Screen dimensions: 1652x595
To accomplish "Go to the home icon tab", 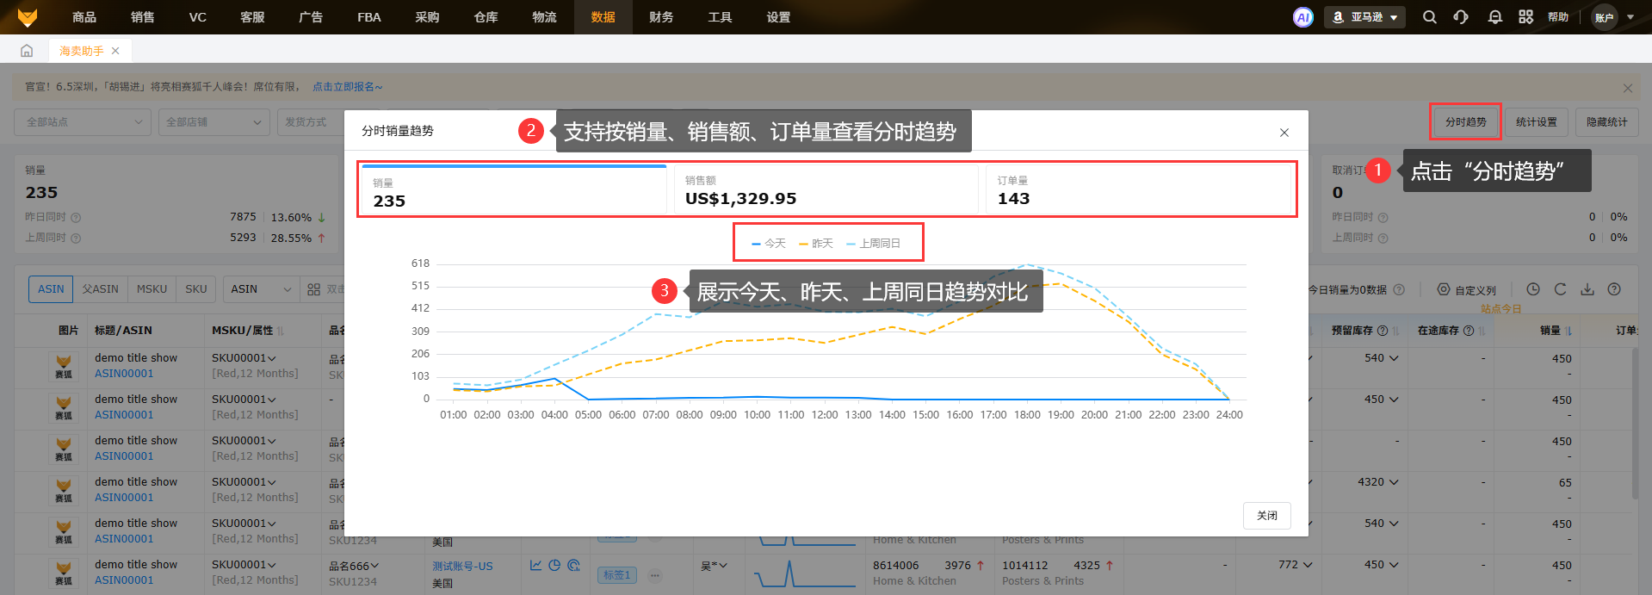I will point(27,51).
